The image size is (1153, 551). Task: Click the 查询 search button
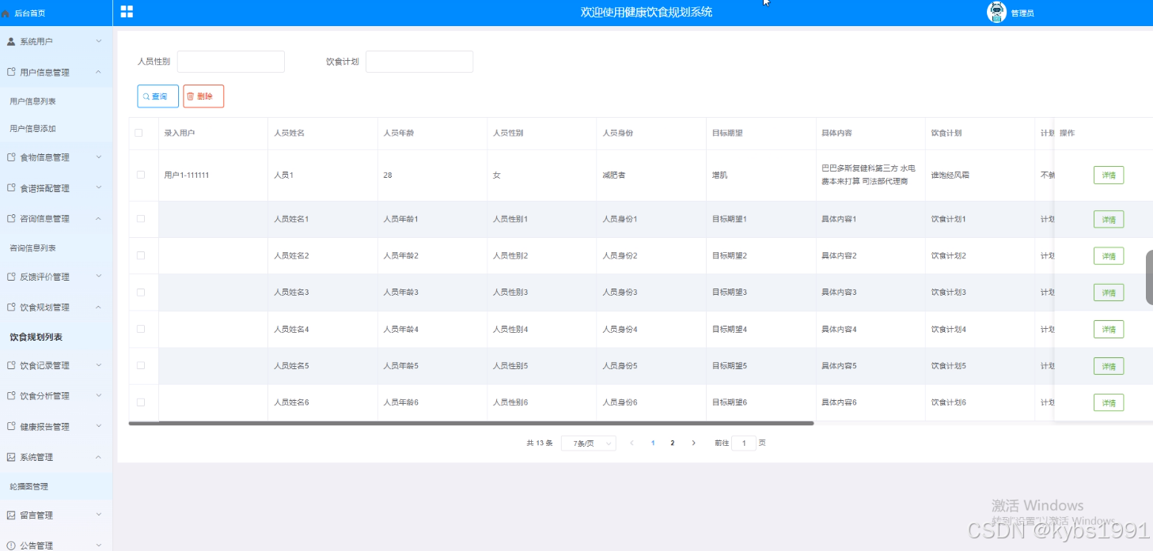pyautogui.click(x=158, y=96)
